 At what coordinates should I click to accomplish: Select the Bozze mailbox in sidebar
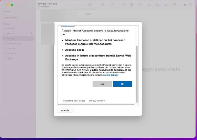point(18,33)
